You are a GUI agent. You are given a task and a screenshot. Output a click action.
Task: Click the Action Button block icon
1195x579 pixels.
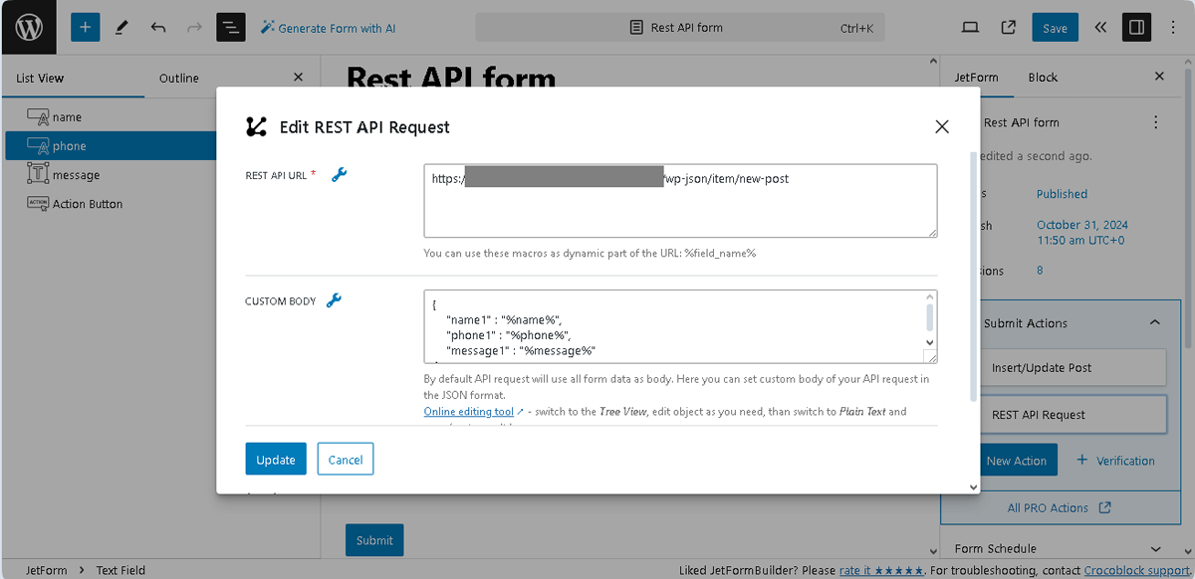(38, 204)
